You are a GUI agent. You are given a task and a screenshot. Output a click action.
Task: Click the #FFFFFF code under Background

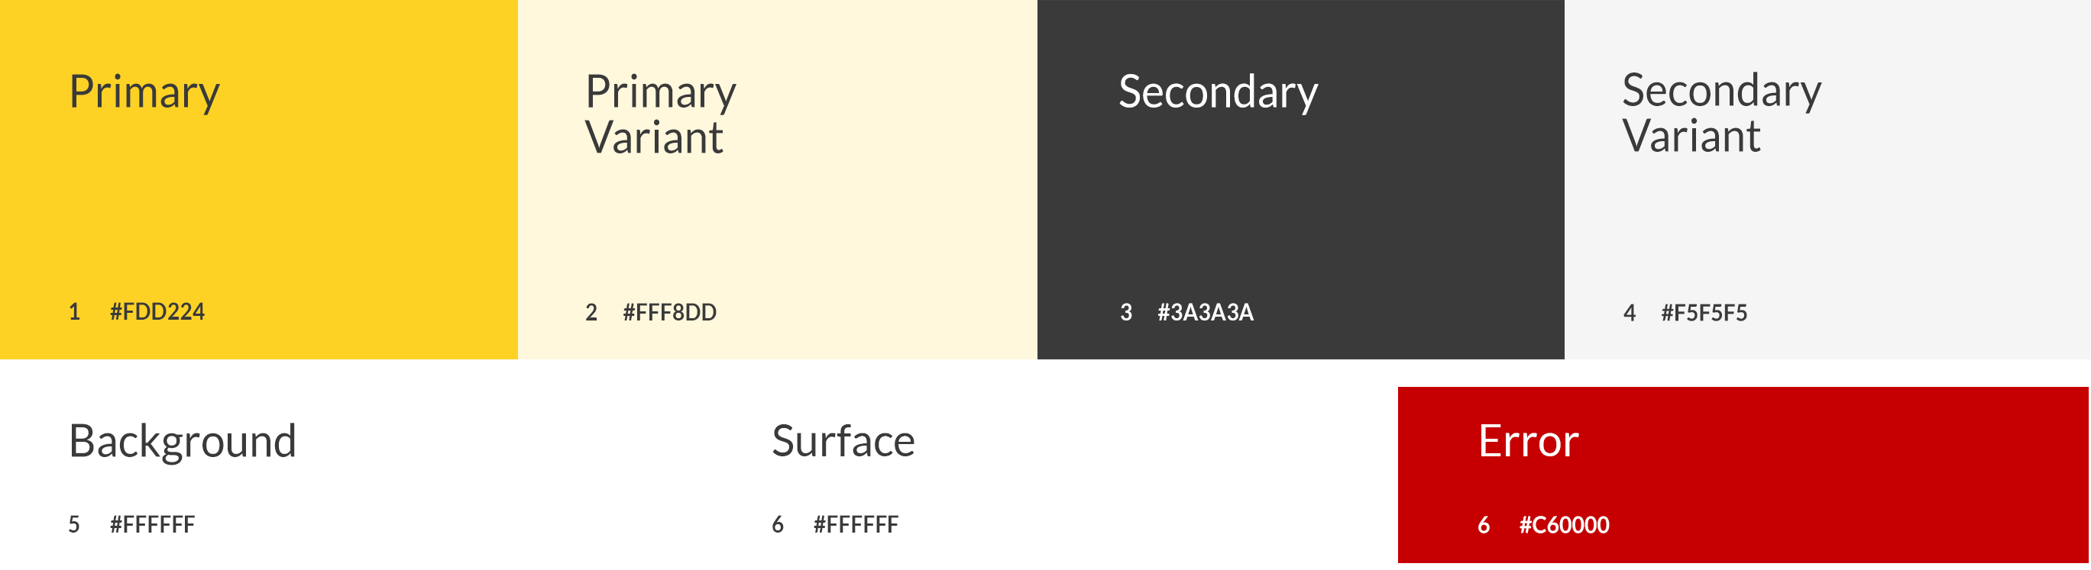click(x=153, y=524)
